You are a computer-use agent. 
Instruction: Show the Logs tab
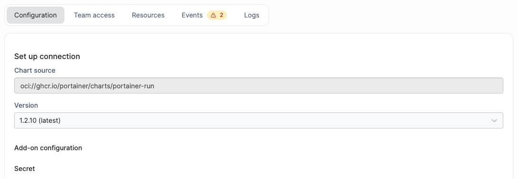[252, 15]
